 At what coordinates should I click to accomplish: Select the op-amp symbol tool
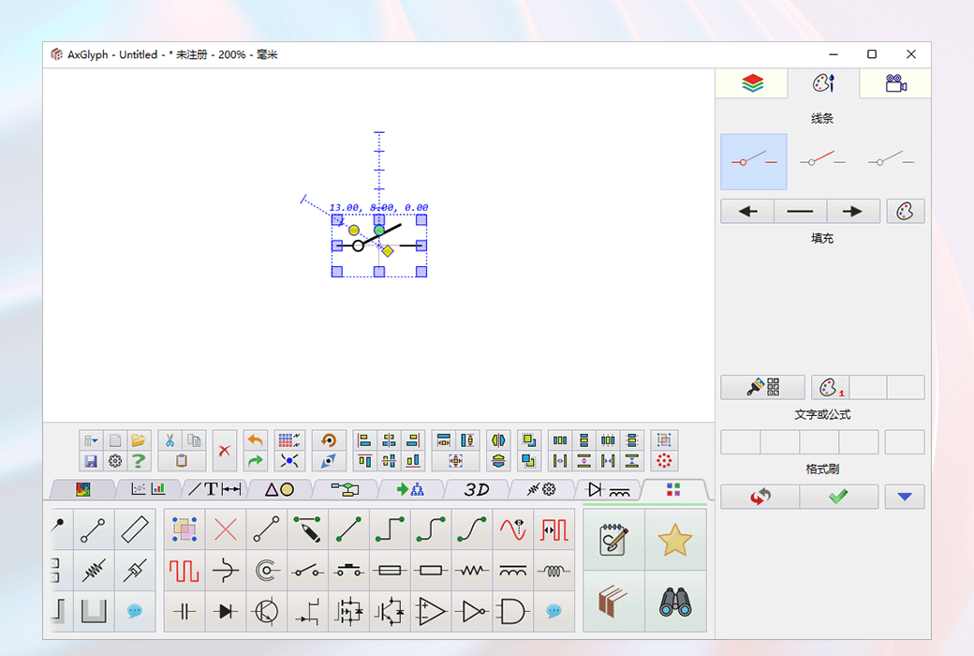[431, 612]
